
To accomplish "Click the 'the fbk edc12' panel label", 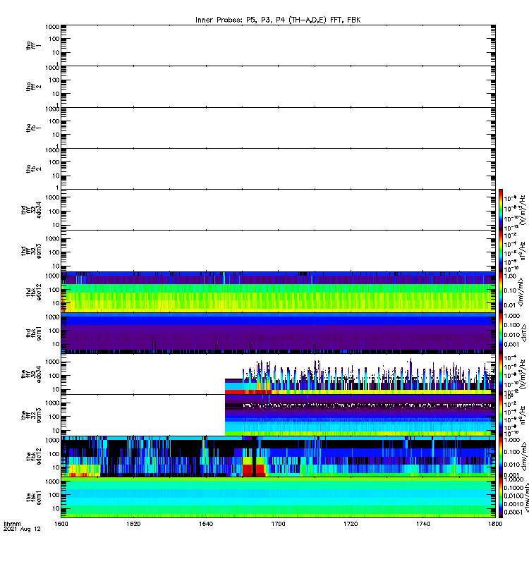I will point(33,456).
